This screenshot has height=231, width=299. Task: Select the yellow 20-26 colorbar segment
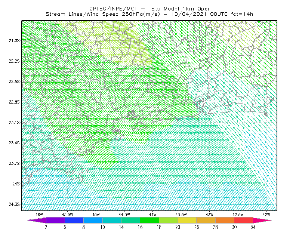pos(187,220)
